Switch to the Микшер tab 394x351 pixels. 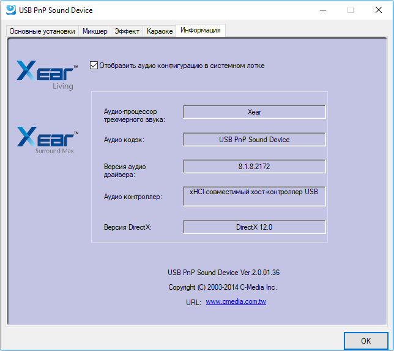pyautogui.click(x=95, y=31)
